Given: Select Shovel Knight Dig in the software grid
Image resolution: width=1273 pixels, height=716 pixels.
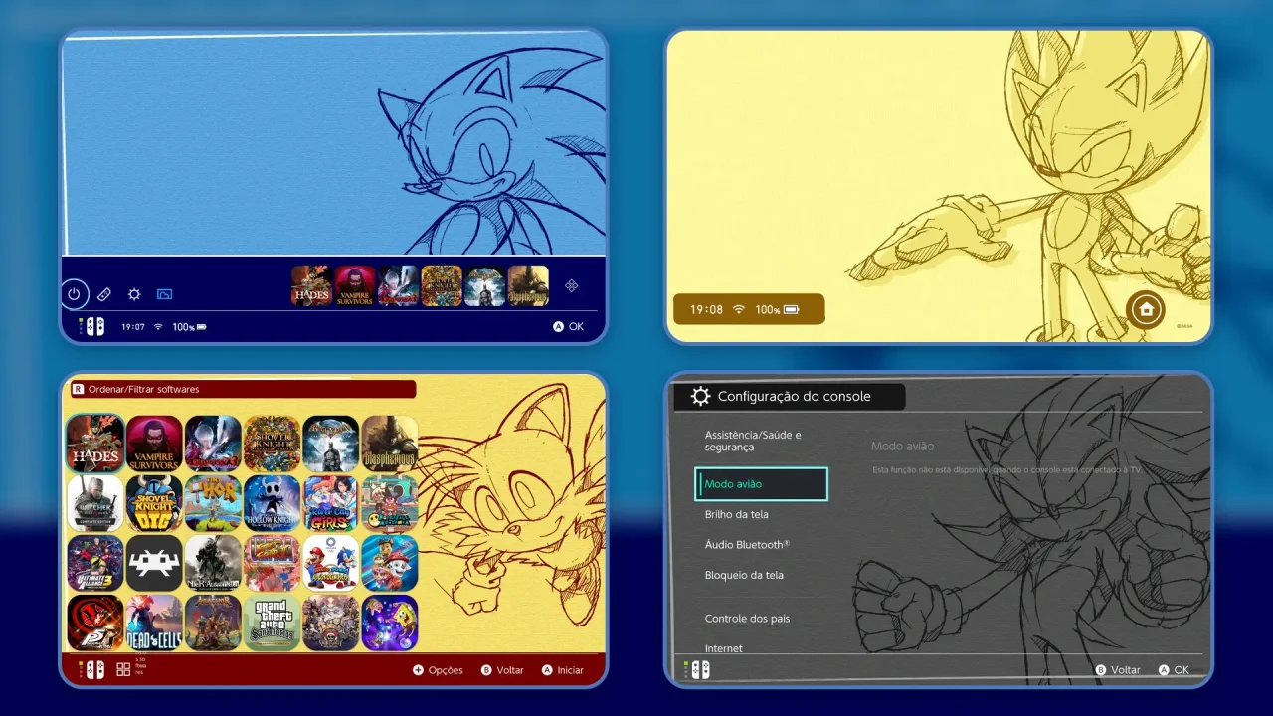Looking at the screenshot, I should pyautogui.click(x=154, y=503).
